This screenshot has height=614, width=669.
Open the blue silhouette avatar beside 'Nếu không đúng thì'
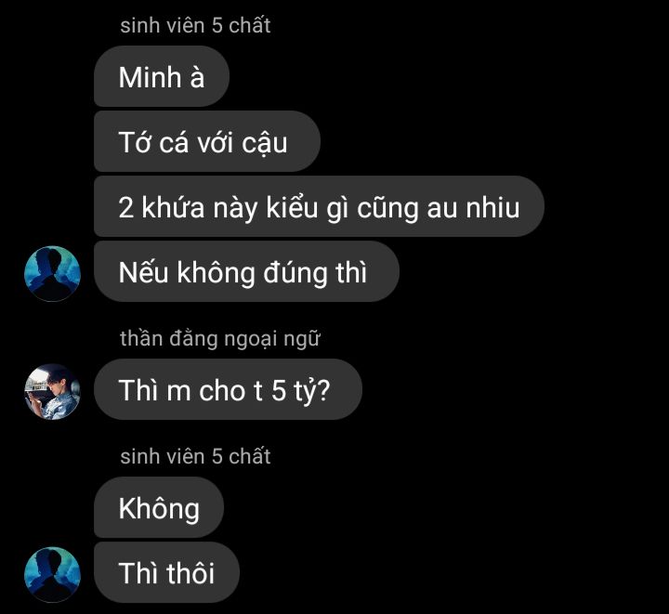52,274
